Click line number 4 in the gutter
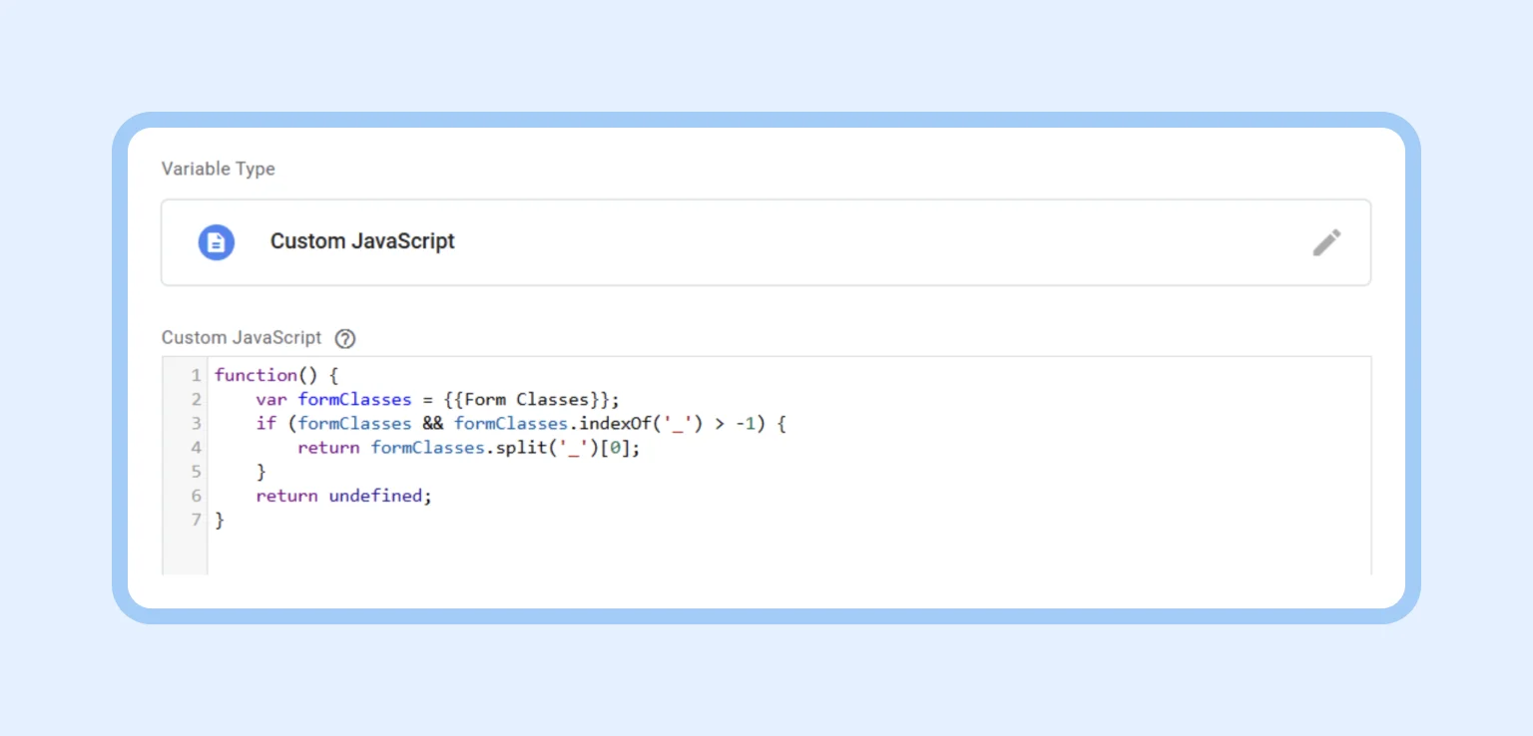Viewport: 1533px width, 736px height. point(196,447)
